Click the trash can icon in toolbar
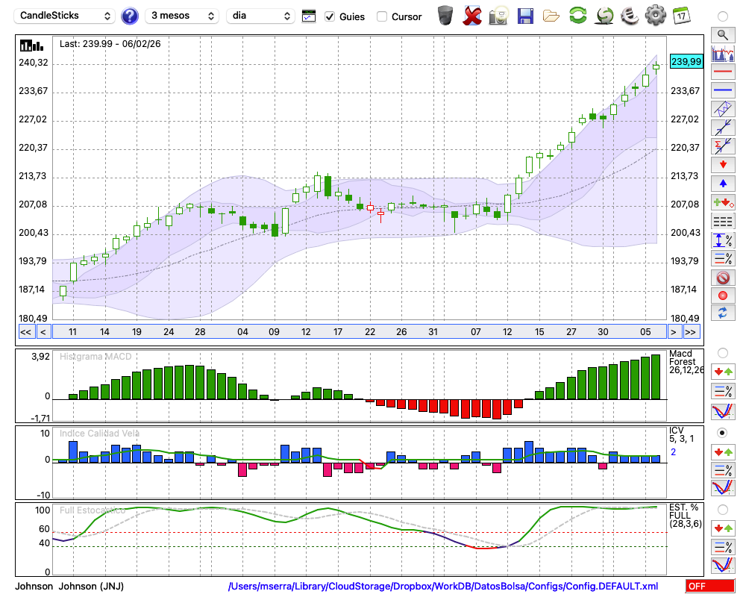This screenshot has width=746, height=597. pyautogui.click(x=445, y=16)
